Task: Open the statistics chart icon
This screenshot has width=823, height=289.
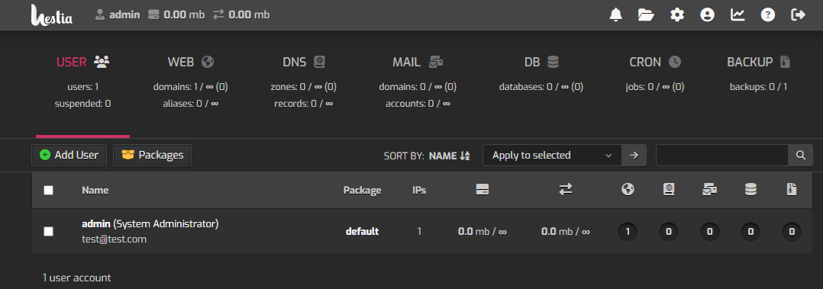Action: point(737,14)
